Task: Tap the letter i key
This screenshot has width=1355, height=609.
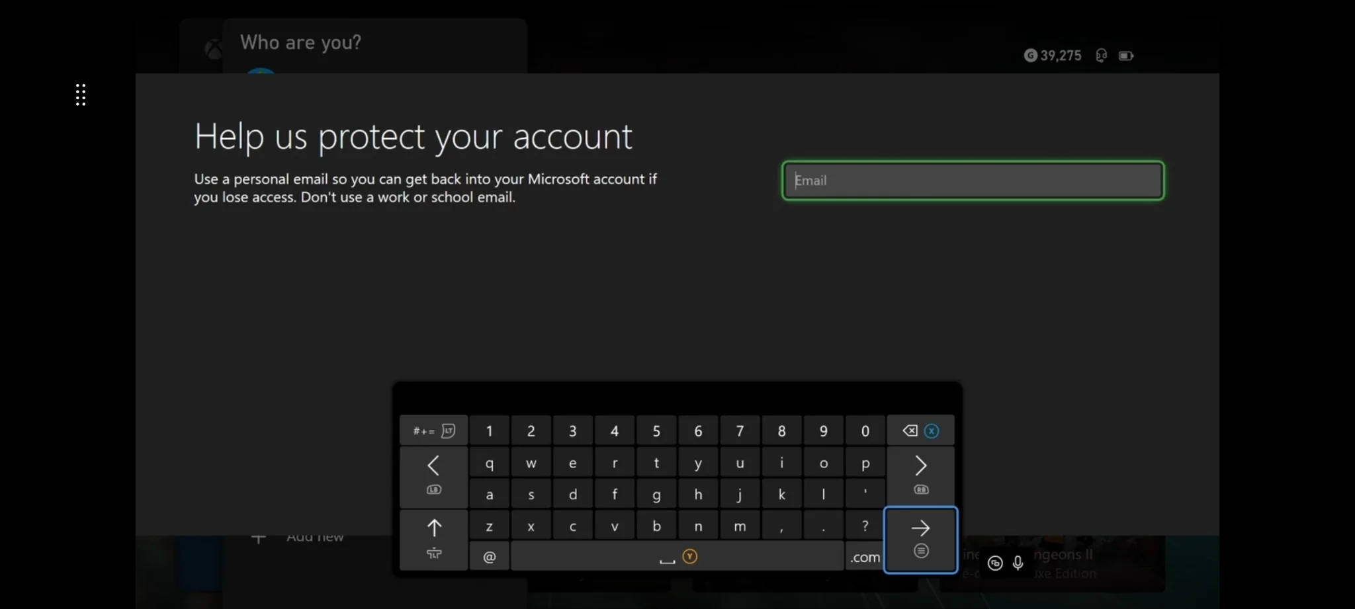Action: pyautogui.click(x=781, y=462)
